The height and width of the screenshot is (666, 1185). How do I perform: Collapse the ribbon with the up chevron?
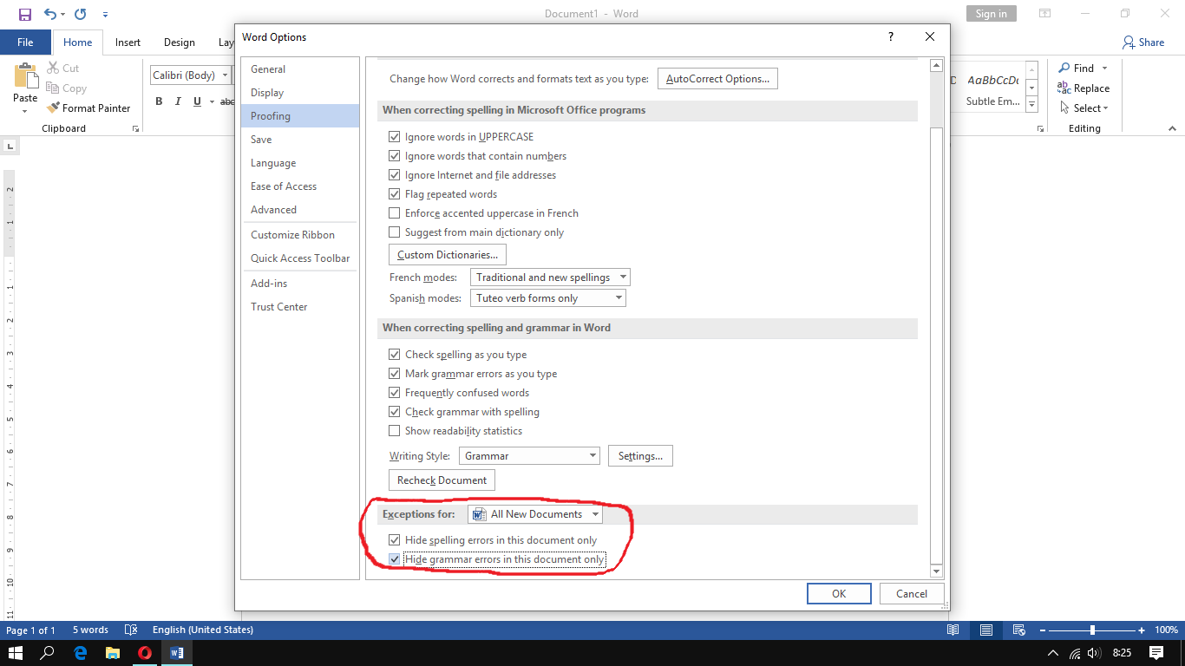(x=1172, y=128)
